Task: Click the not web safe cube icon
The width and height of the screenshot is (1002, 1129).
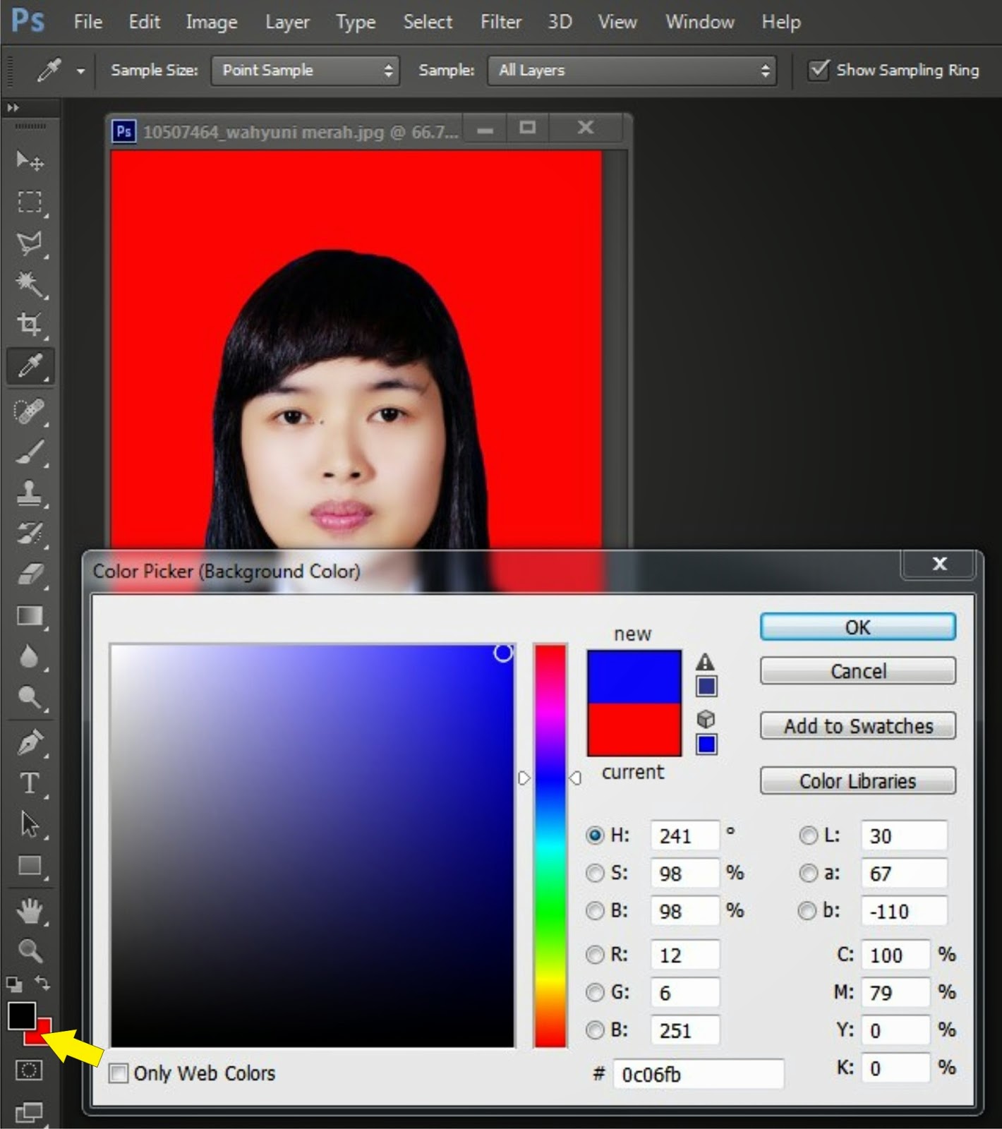Action: coord(706,718)
